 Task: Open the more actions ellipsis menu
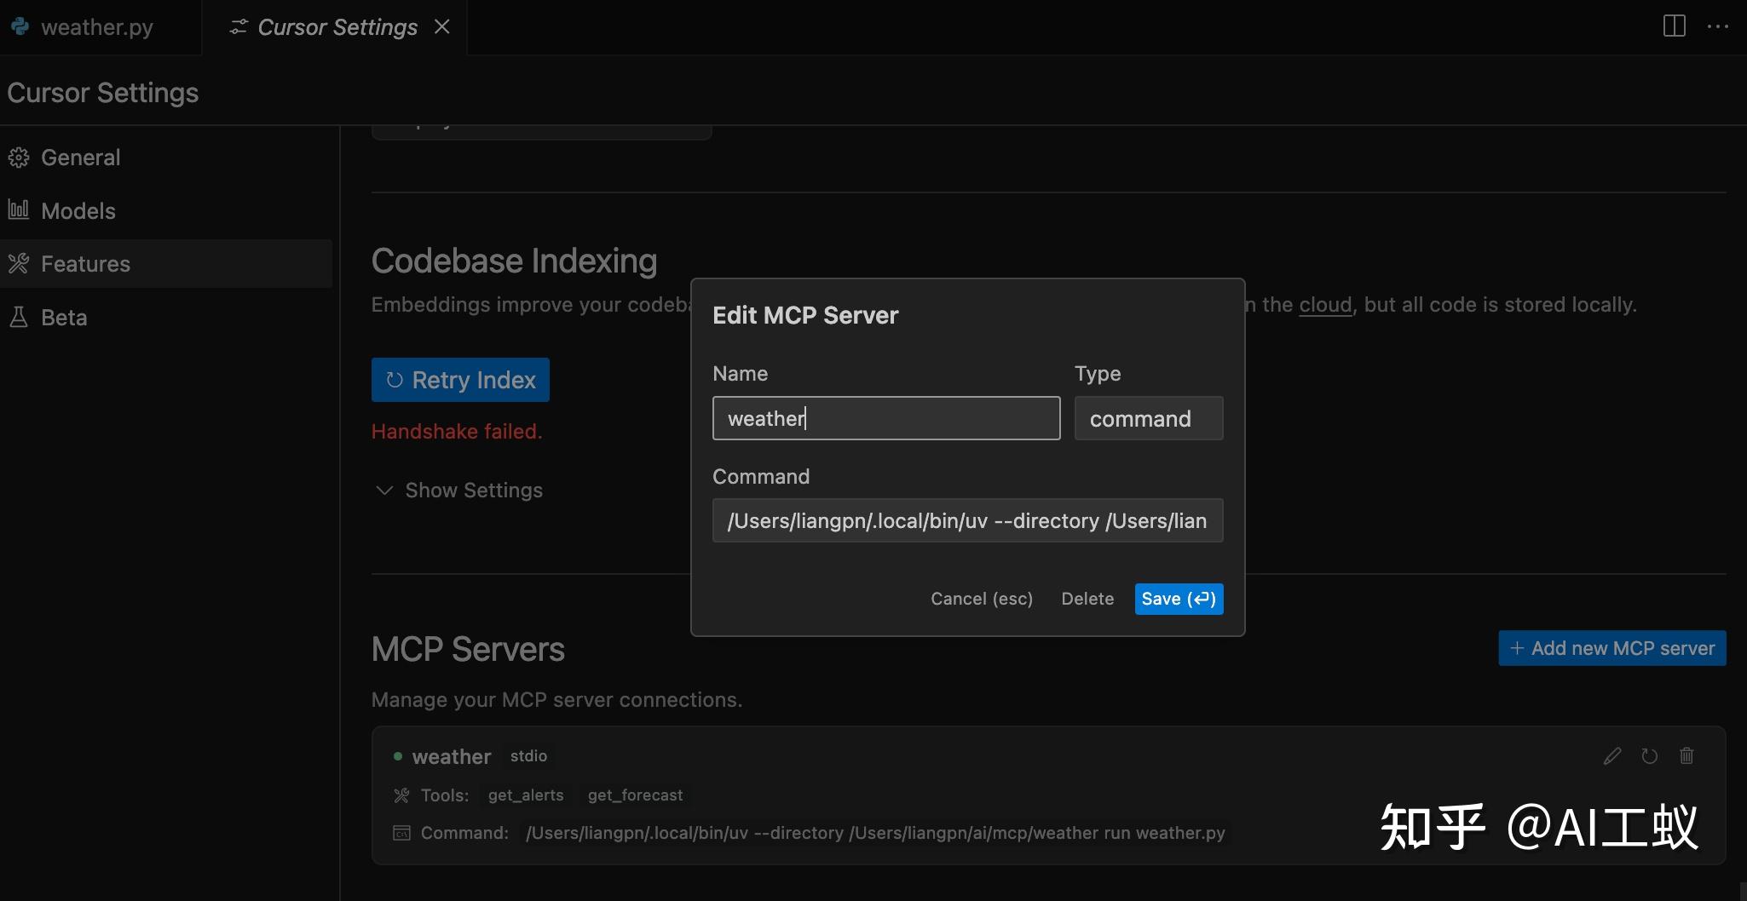(x=1718, y=26)
